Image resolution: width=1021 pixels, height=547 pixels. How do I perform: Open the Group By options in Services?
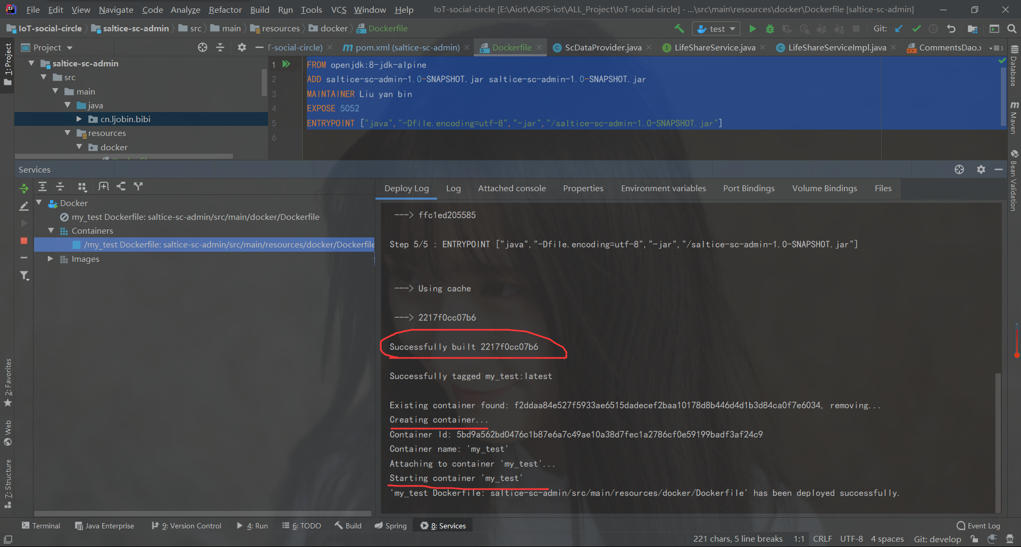point(82,186)
